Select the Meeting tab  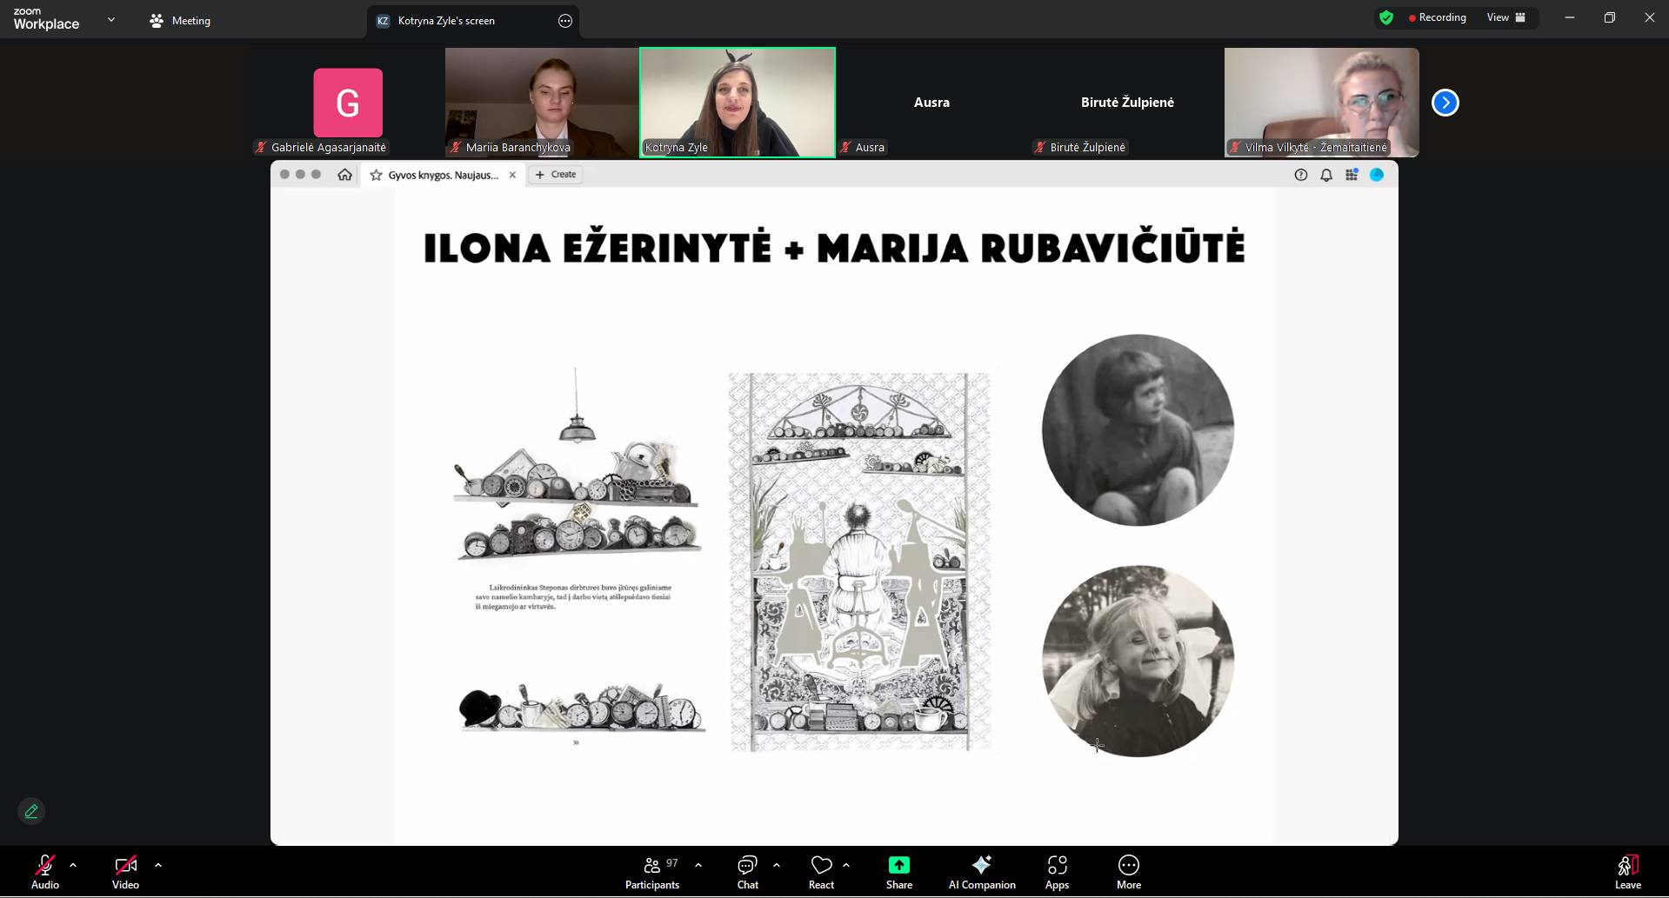click(181, 21)
